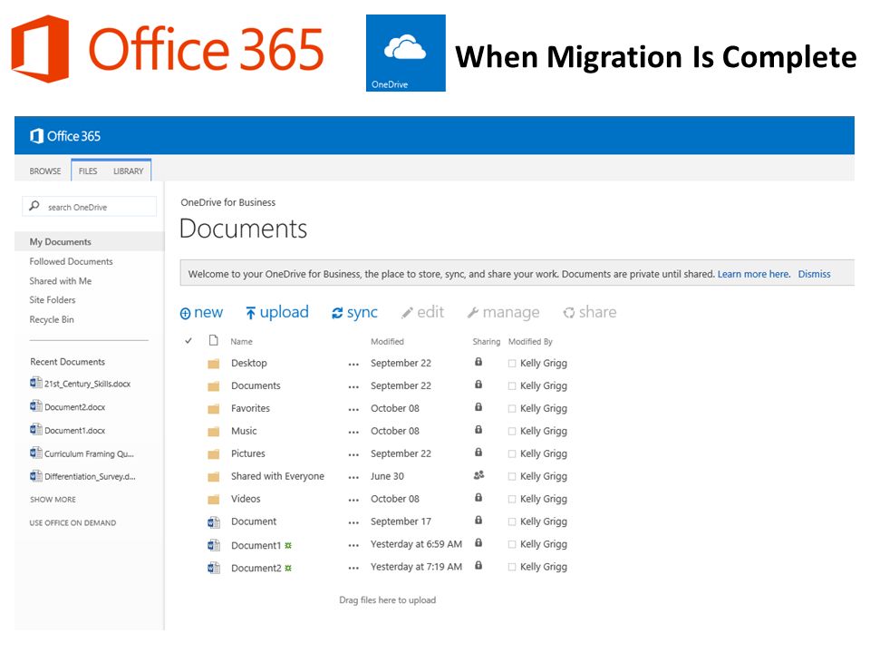
Task: Check the box on Shared with Everyone row
Action: (x=512, y=477)
